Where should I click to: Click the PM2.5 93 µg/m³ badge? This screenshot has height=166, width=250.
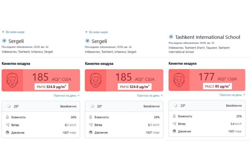pos(217,86)
